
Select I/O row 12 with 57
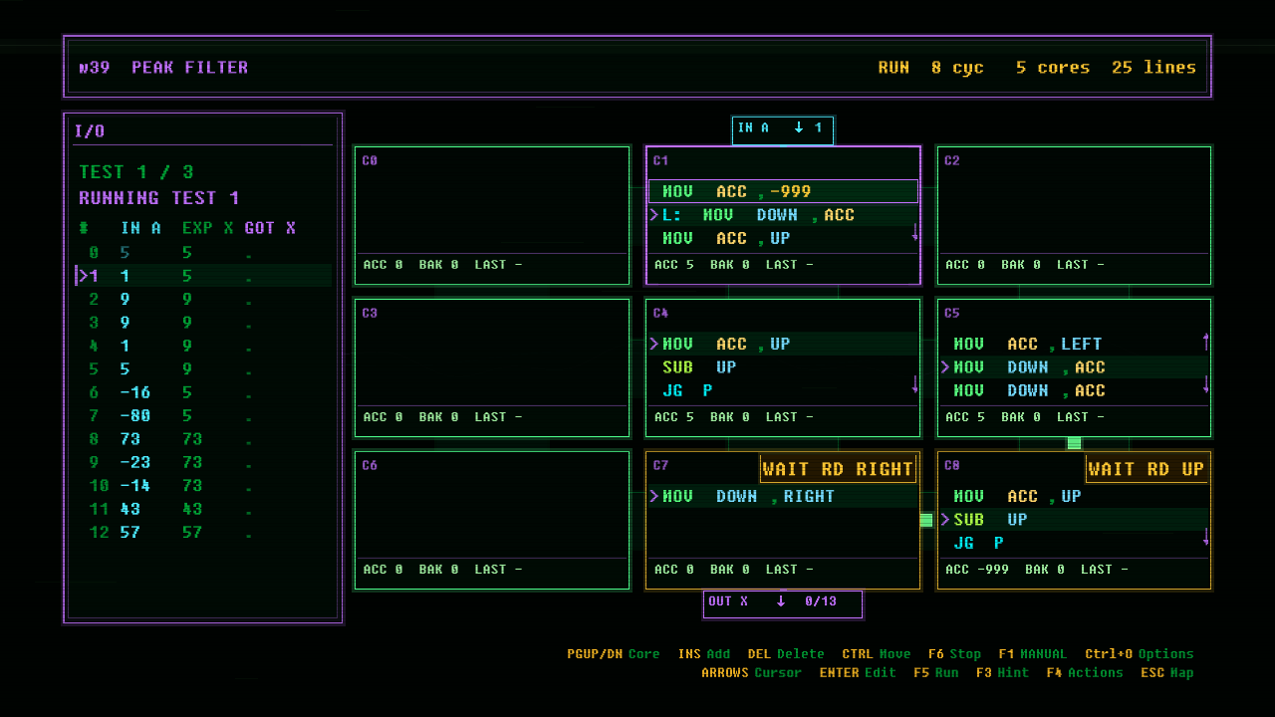pos(203,533)
